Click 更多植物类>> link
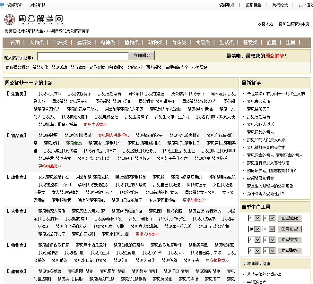Screen dimensions: 313x284 217,260
